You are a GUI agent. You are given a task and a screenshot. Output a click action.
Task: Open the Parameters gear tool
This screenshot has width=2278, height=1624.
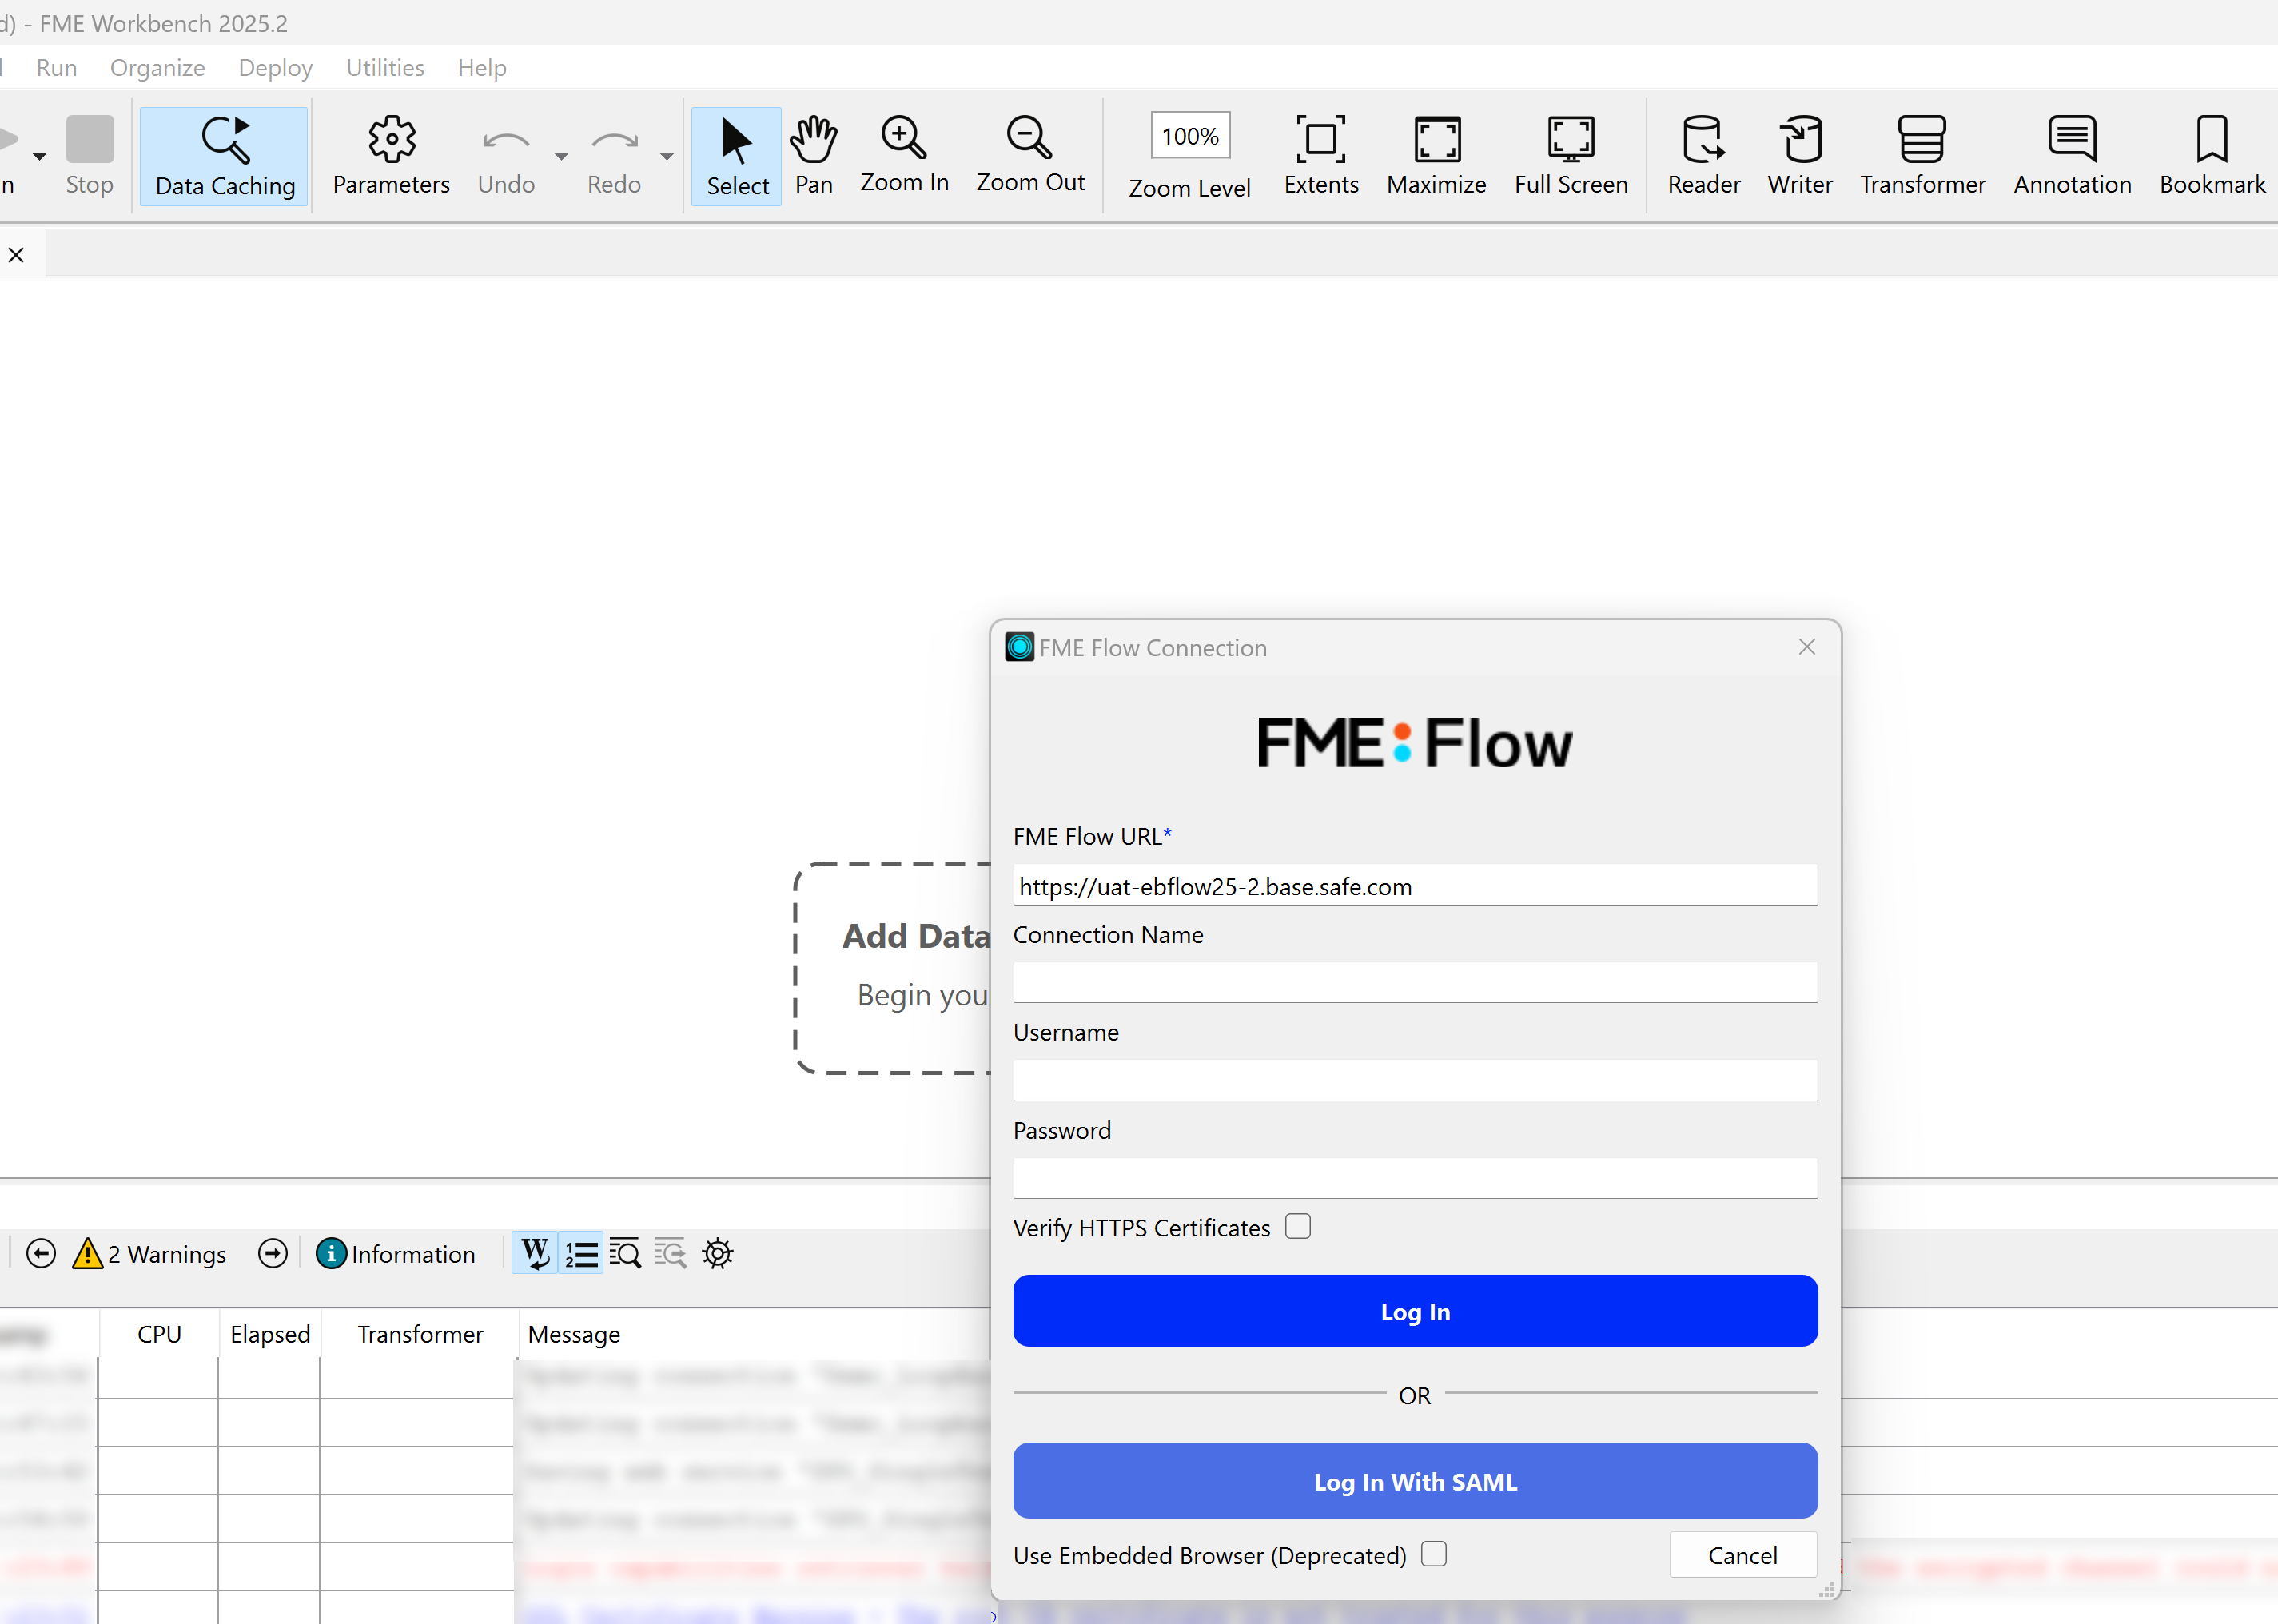(391, 155)
